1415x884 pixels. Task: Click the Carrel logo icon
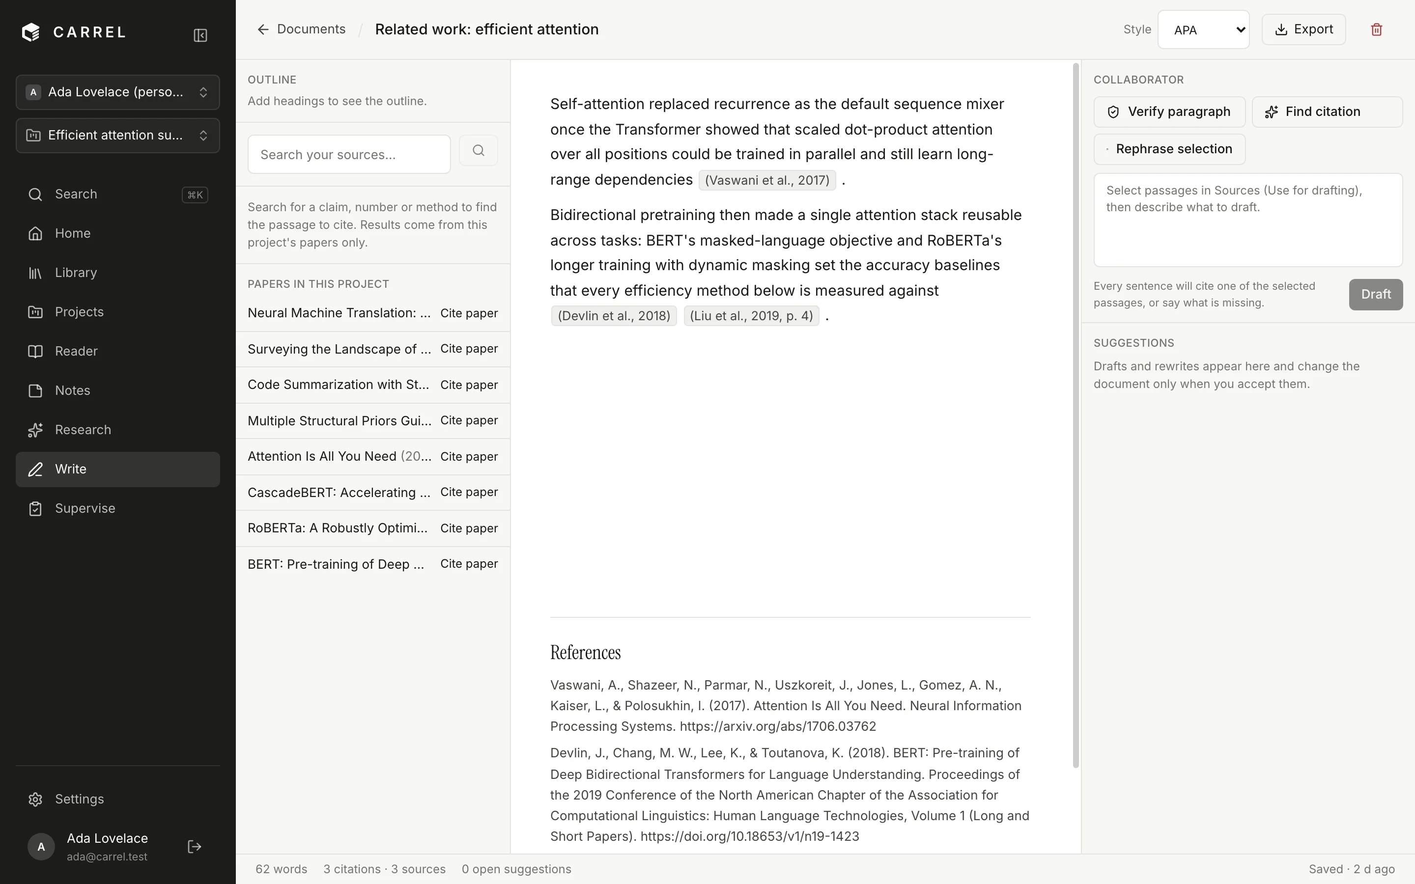[30, 32]
